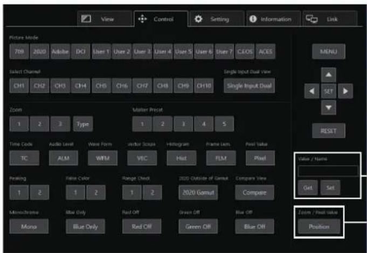The height and width of the screenshot is (253, 367).
Task: Select Marker Preset 1
Action: tap(142, 124)
